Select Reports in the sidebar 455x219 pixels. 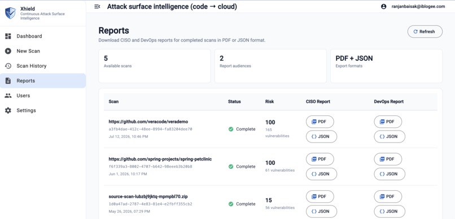coord(43,81)
